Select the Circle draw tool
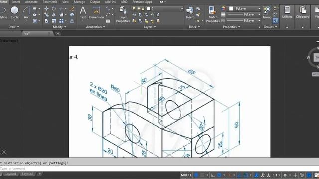The image size is (319, 179). (x=14, y=12)
